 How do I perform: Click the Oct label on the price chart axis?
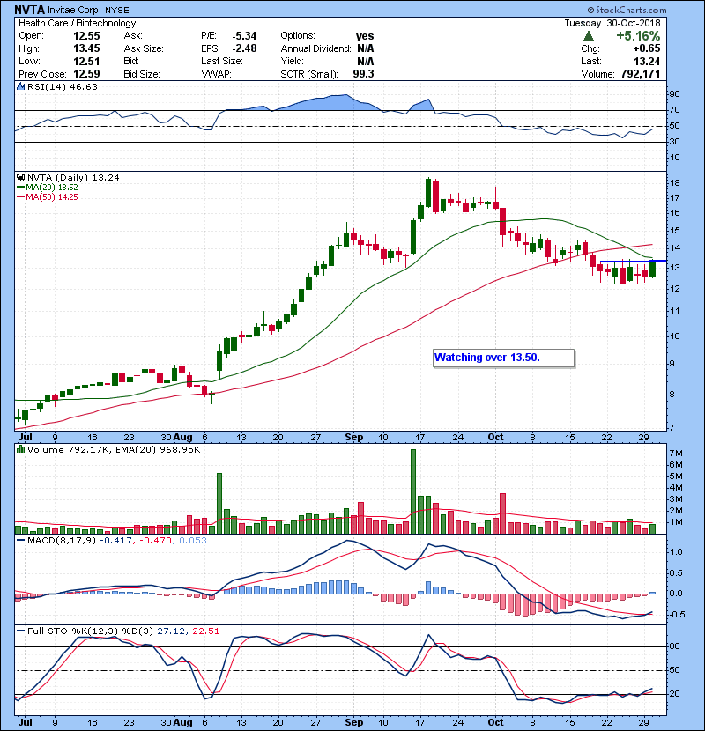[x=495, y=438]
